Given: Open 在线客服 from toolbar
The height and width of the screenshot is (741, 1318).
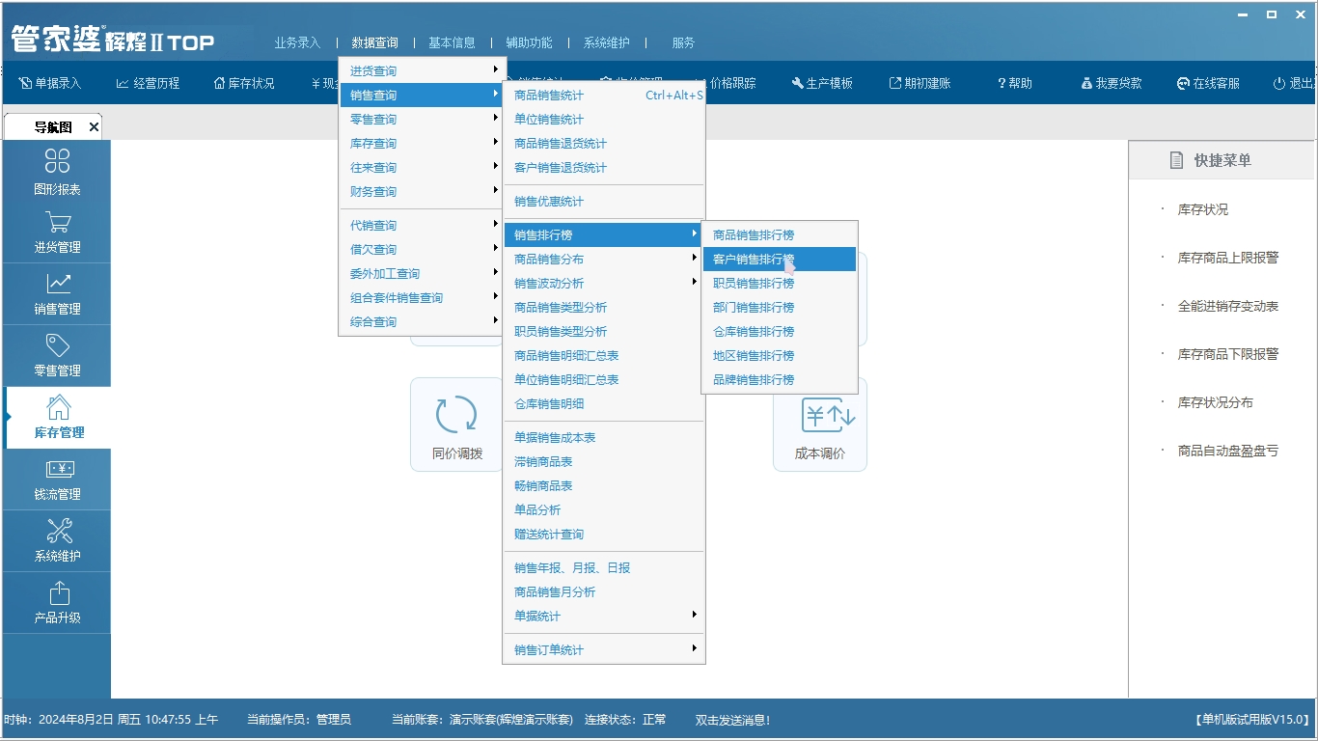Looking at the screenshot, I should click(1208, 83).
